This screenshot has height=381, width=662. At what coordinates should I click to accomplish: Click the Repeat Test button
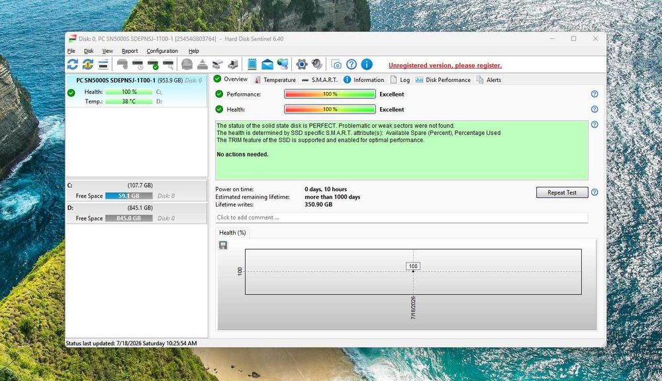pos(562,192)
